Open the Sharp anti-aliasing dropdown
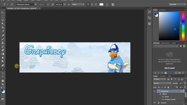 pos(78,4)
